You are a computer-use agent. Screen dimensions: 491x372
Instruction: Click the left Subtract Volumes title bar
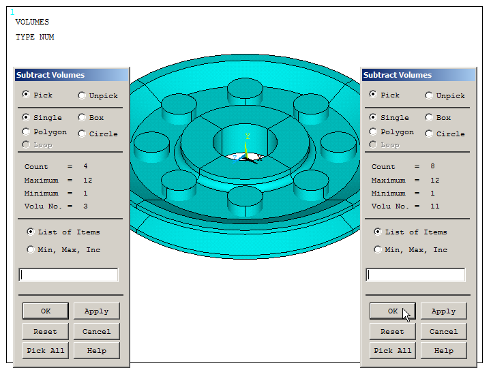[x=72, y=75]
